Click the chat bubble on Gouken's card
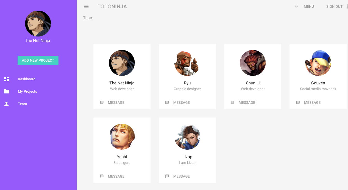The image size is (348, 190). [x=298, y=102]
